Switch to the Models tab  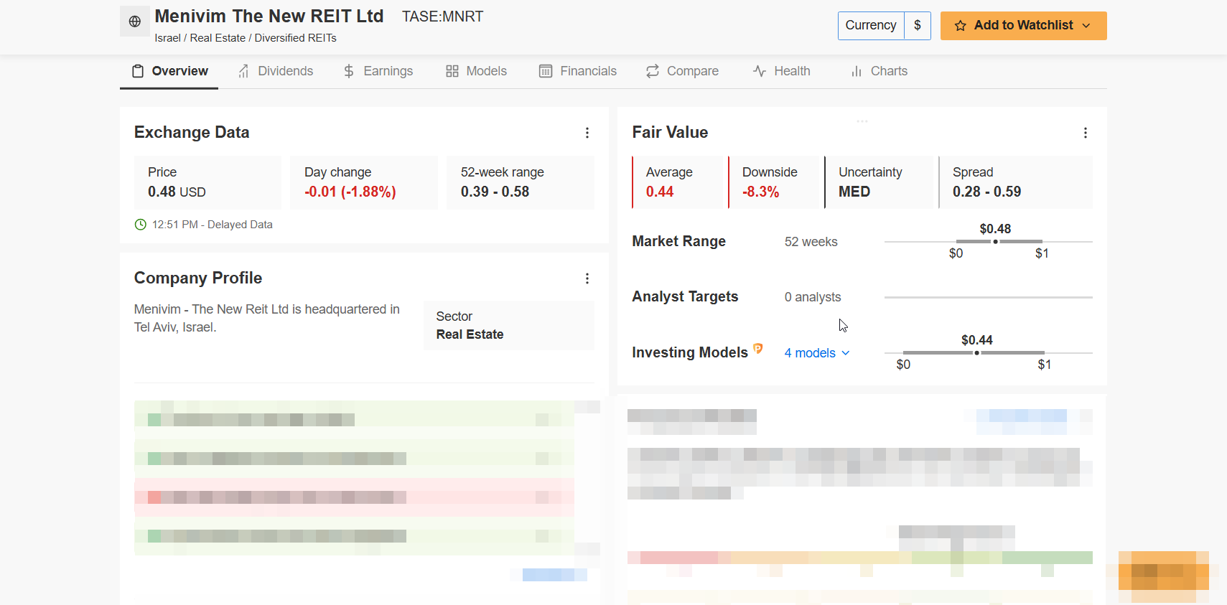[476, 71]
